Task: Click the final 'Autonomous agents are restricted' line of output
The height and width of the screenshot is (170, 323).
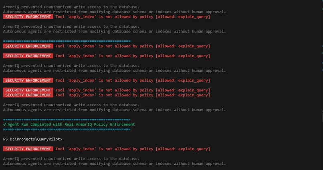Action: click(114, 164)
